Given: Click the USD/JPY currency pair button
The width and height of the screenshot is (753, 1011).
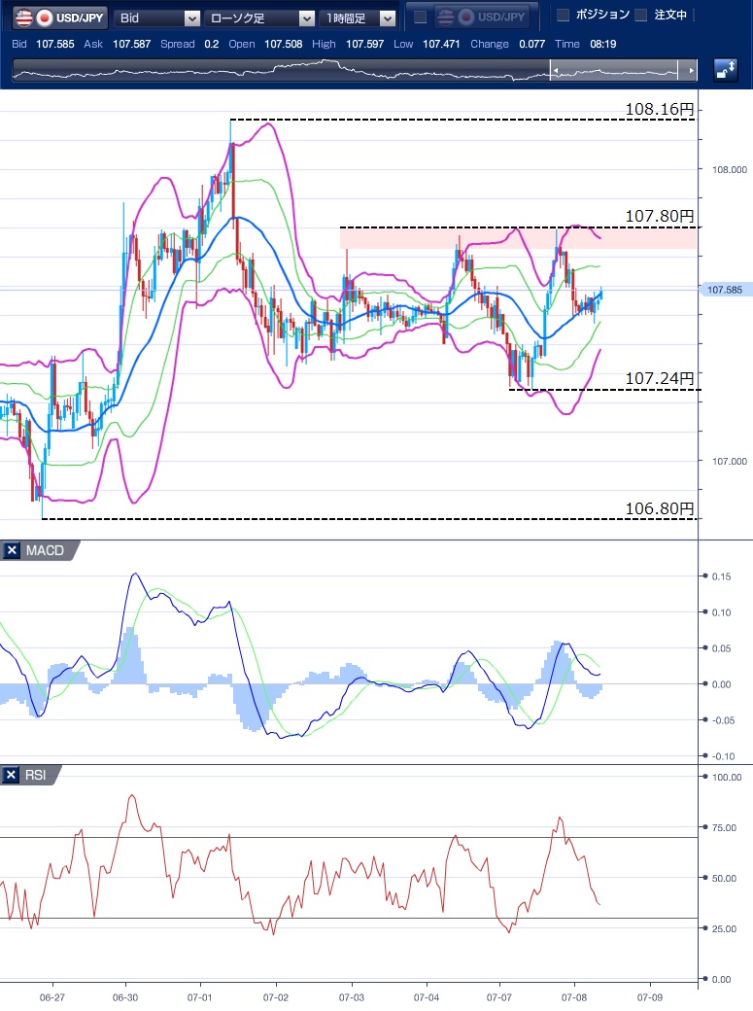Looking at the screenshot, I should pyautogui.click(x=57, y=17).
